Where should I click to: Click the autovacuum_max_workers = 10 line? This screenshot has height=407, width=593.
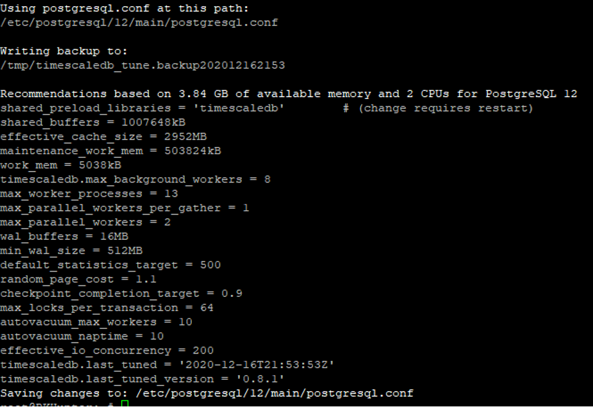pyautogui.click(x=96, y=322)
